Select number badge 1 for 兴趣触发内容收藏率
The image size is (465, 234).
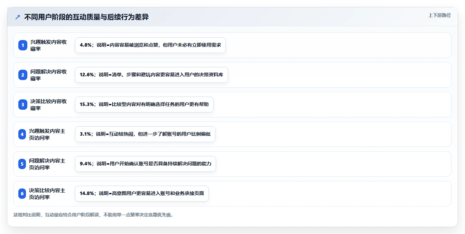pos(23,45)
